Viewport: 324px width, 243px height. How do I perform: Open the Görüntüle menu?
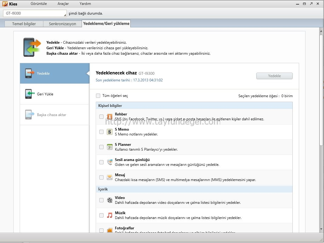point(39,4)
